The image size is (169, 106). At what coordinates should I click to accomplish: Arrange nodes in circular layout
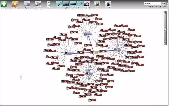(80, 4)
